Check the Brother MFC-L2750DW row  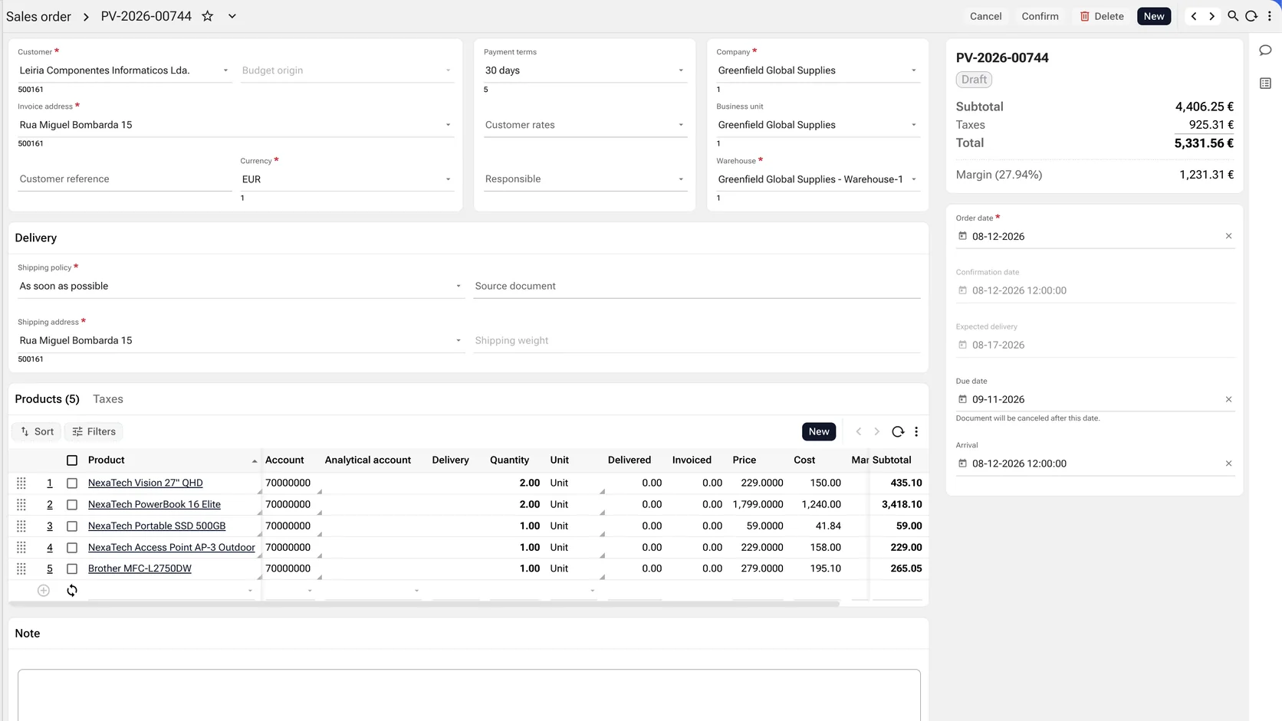coord(72,569)
